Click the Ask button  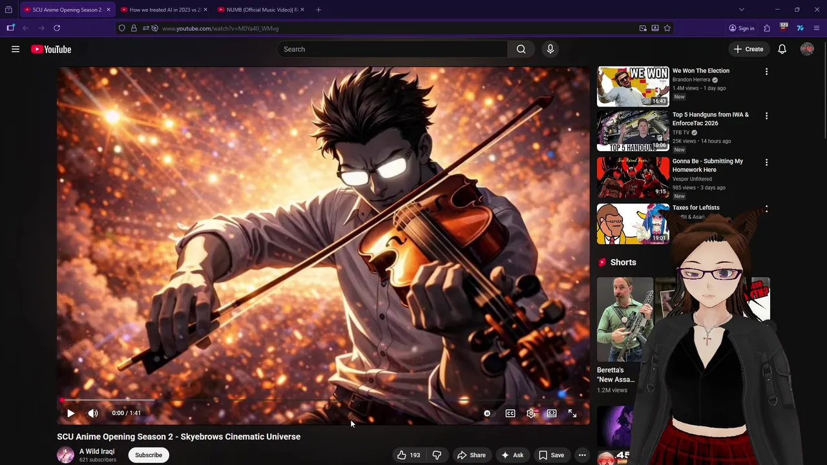click(x=512, y=455)
